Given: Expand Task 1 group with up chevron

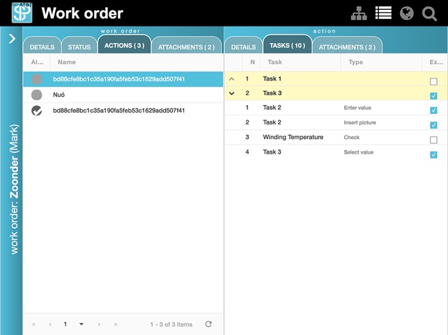Looking at the screenshot, I should (x=232, y=79).
